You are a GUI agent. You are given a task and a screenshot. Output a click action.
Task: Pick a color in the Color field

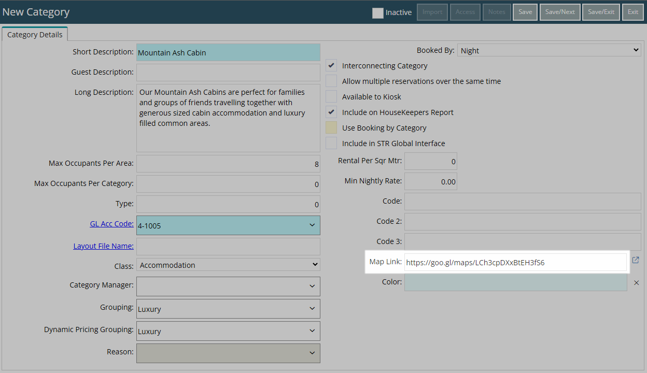(516, 282)
